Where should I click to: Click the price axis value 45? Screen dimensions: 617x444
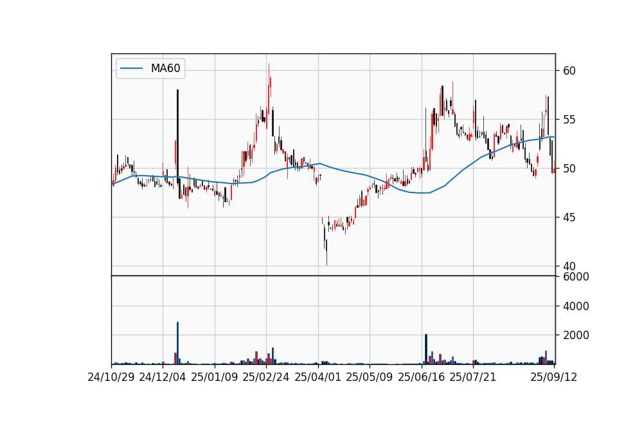tap(569, 217)
